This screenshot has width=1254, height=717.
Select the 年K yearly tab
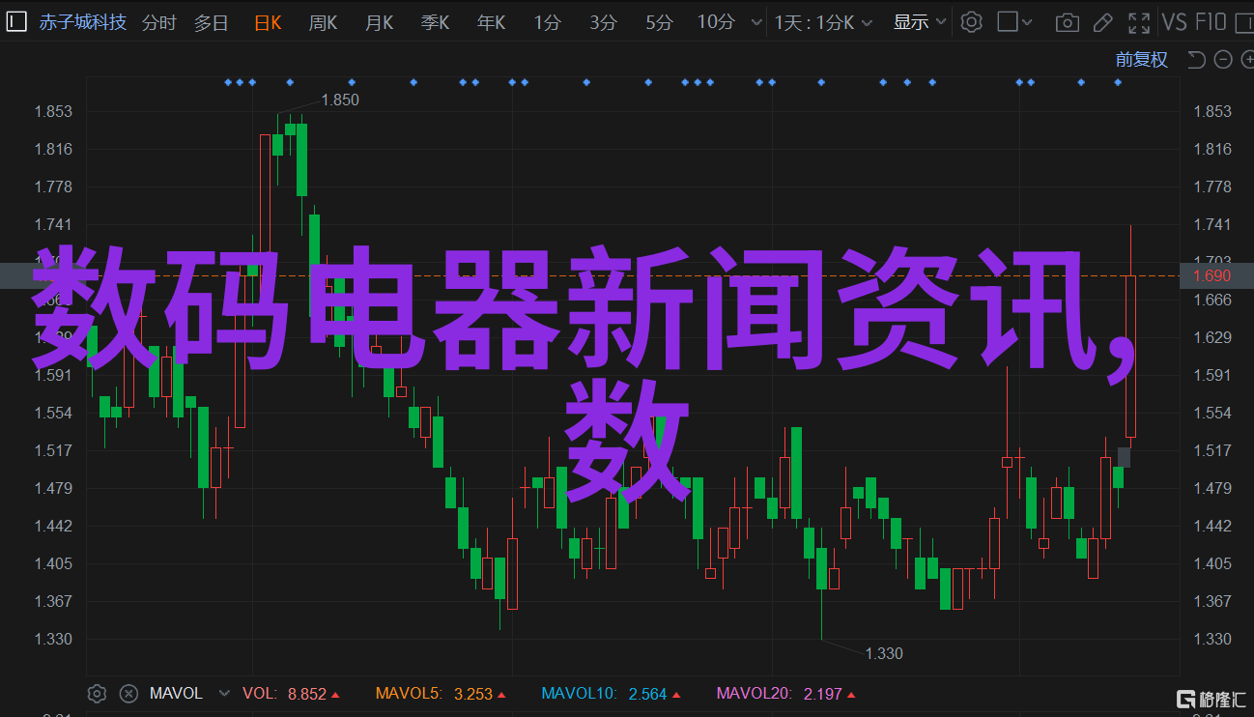[x=491, y=22]
